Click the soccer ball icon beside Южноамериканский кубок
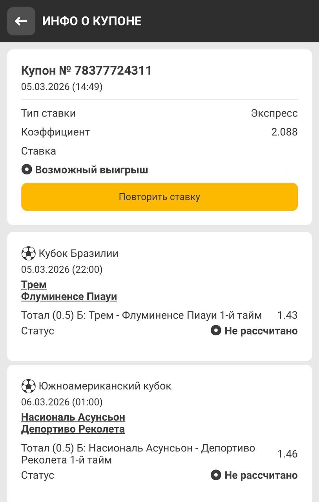The height and width of the screenshot is (502, 319). click(28, 386)
